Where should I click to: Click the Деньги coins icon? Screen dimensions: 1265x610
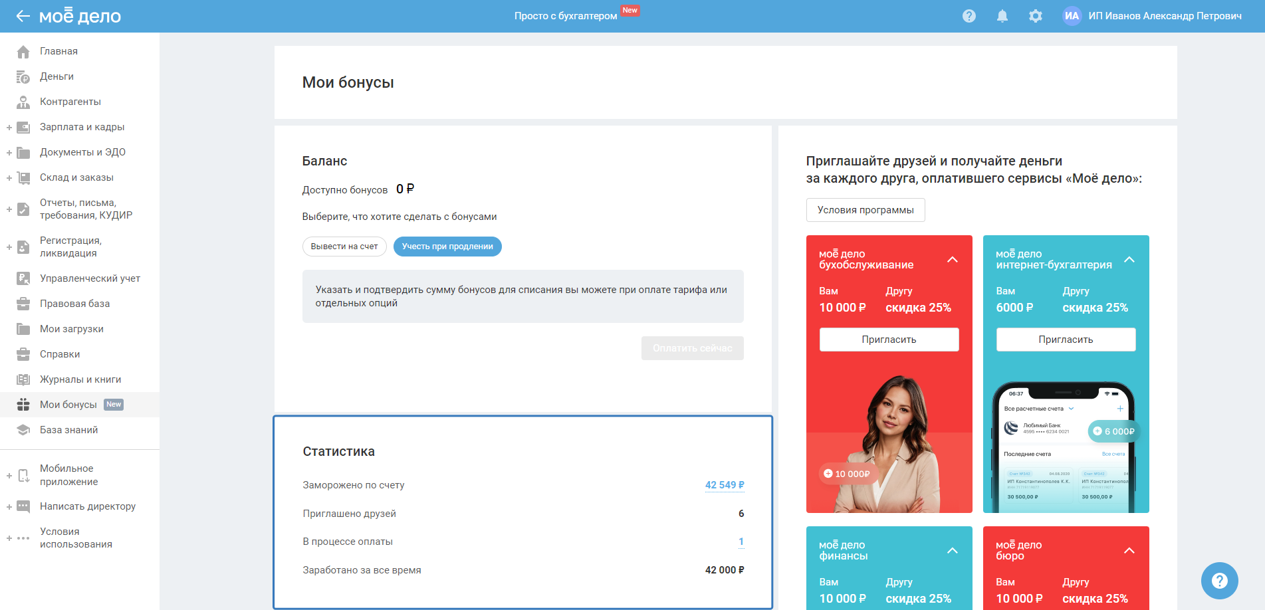tap(23, 77)
